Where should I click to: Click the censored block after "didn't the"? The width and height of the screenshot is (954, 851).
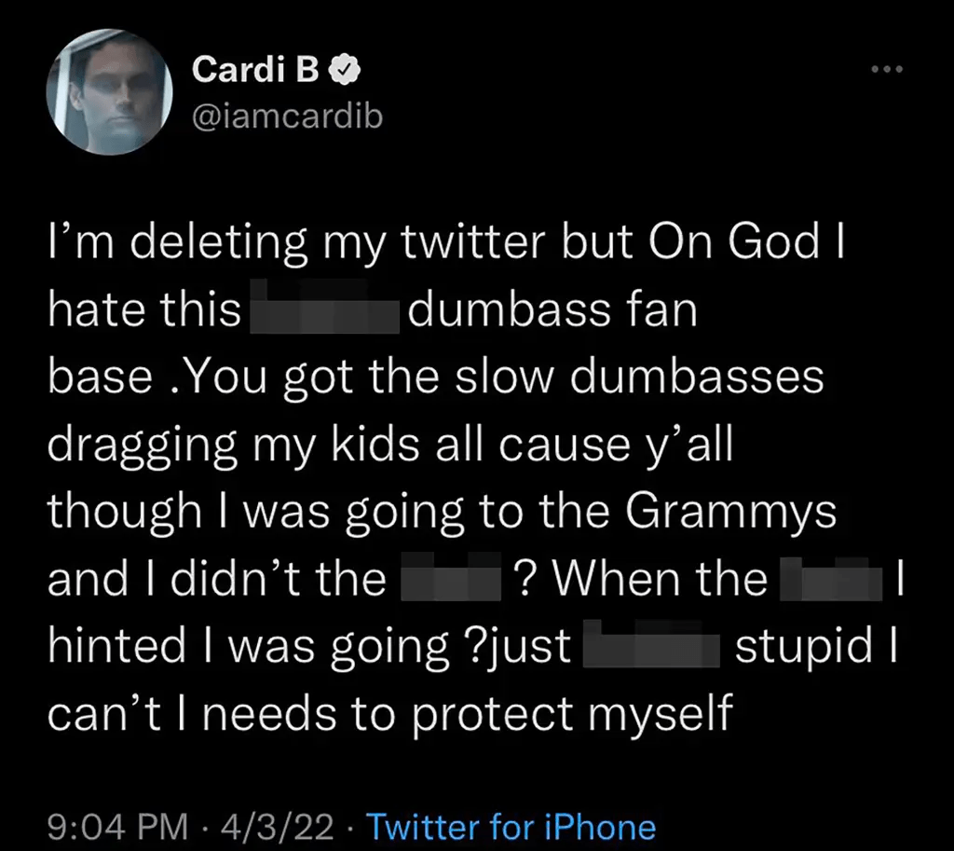point(451,576)
